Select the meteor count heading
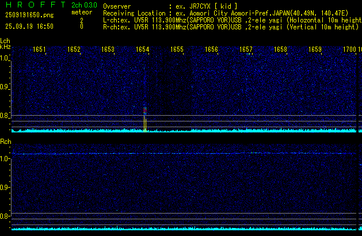The width and height of the screenshot is (362, 236). tap(81, 12)
